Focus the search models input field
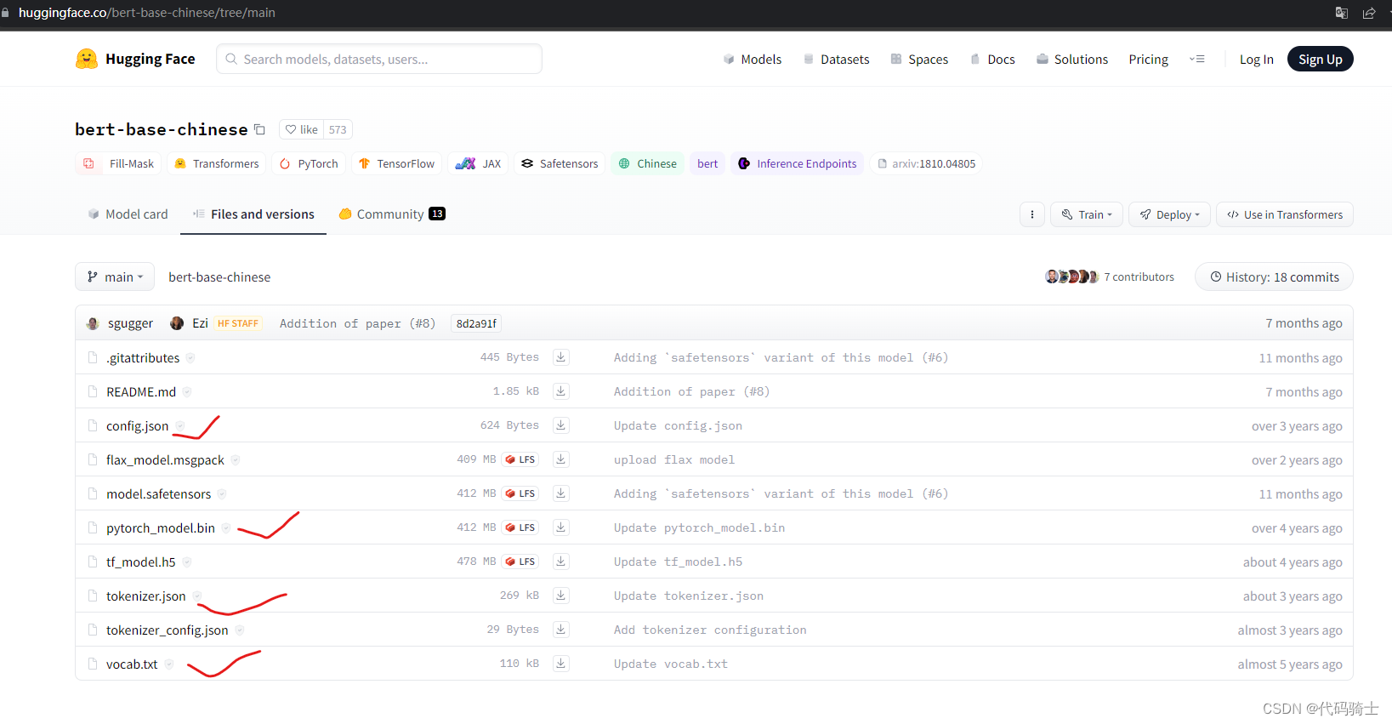This screenshot has height=724, width=1392. tap(379, 59)
